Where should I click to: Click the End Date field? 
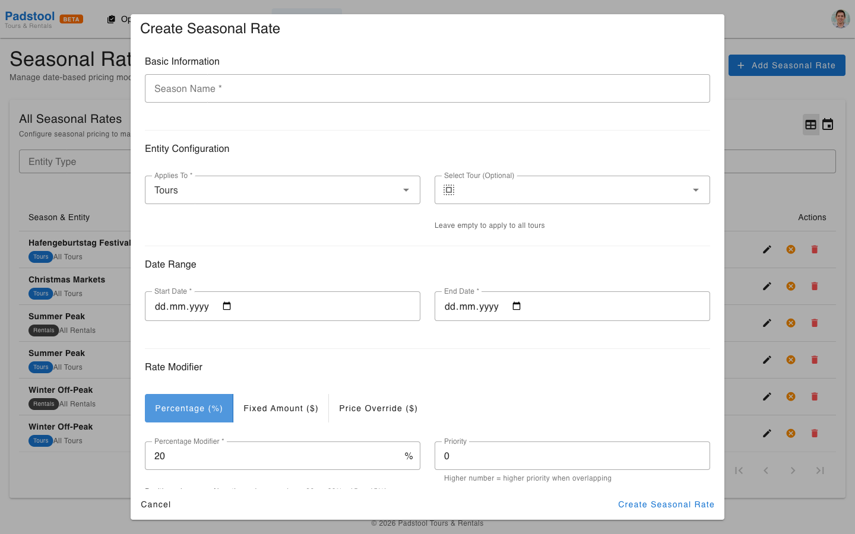click(572, 306)
